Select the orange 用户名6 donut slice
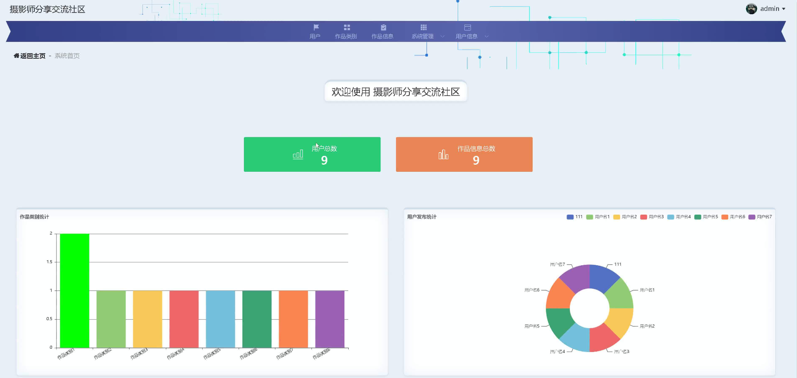Viewport: 797px width, 378px height. pos(559,296)
